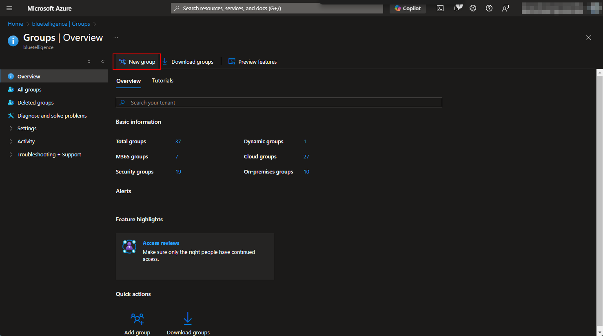603x336 pixels.
Task: Click the help question mark icon
Action: (489, 8)
